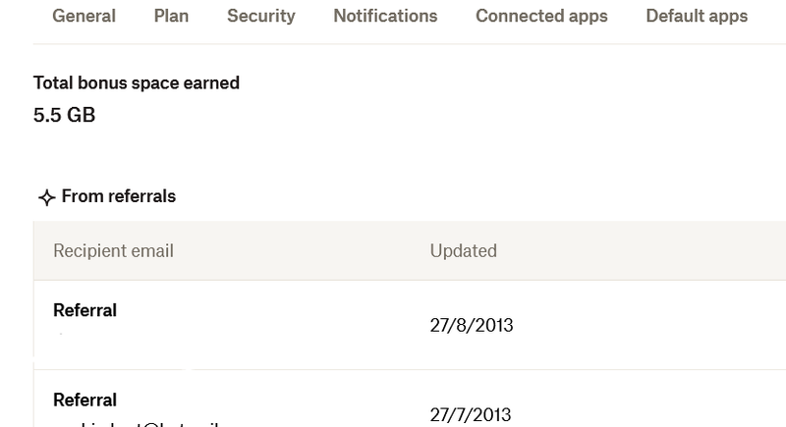This screenshot has height=427, width=786.
Task: Open the Connected apps tab
Action: [x=541, y=16]
